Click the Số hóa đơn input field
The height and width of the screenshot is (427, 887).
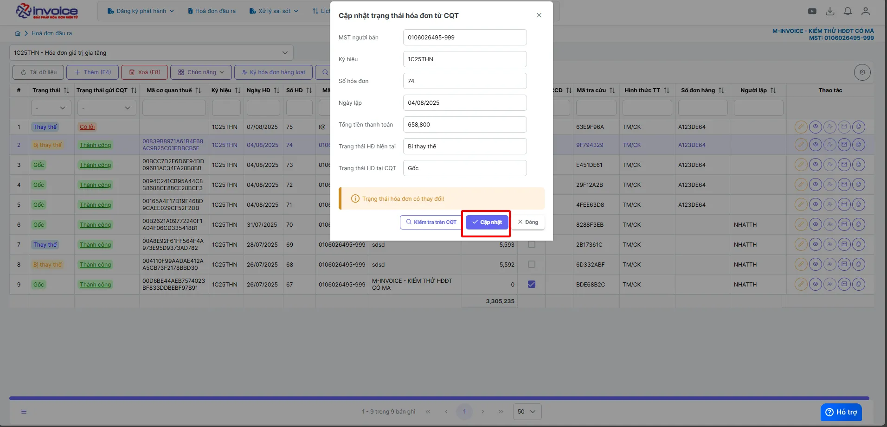point(465,81)
